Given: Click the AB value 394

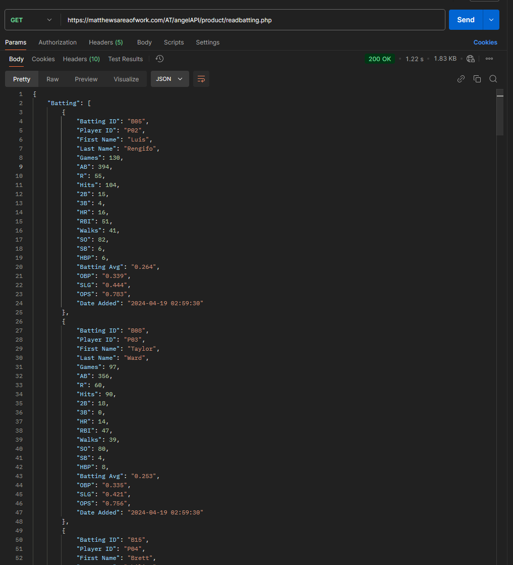Looking at the screenshot, I should coord(103,167).
